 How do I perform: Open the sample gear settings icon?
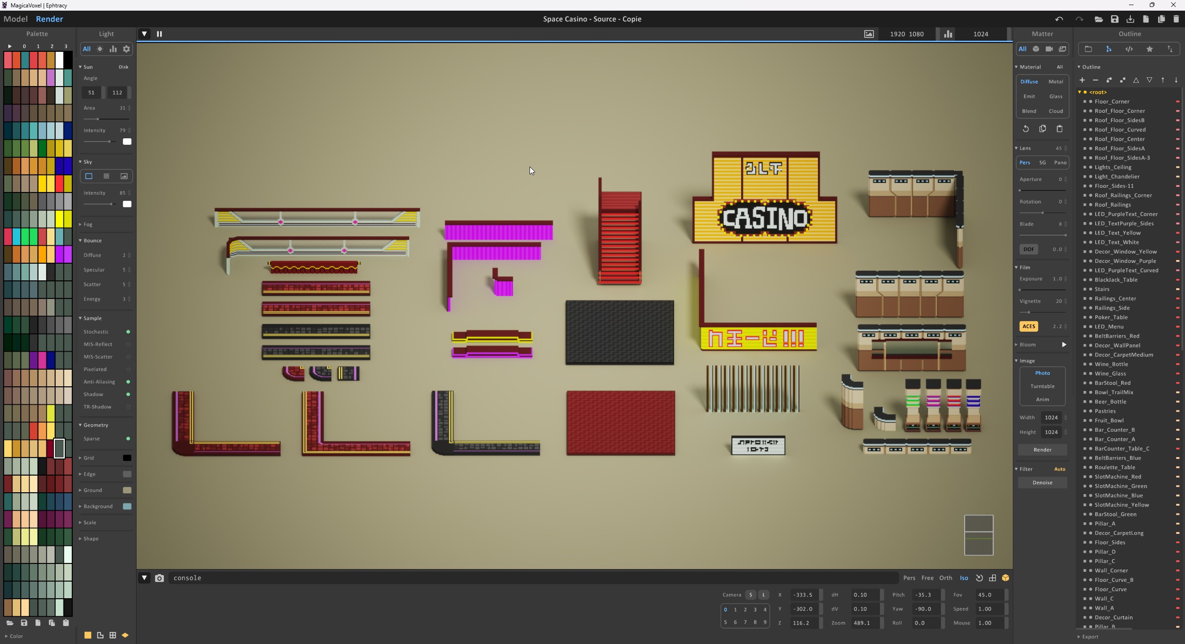coord(126,49)
